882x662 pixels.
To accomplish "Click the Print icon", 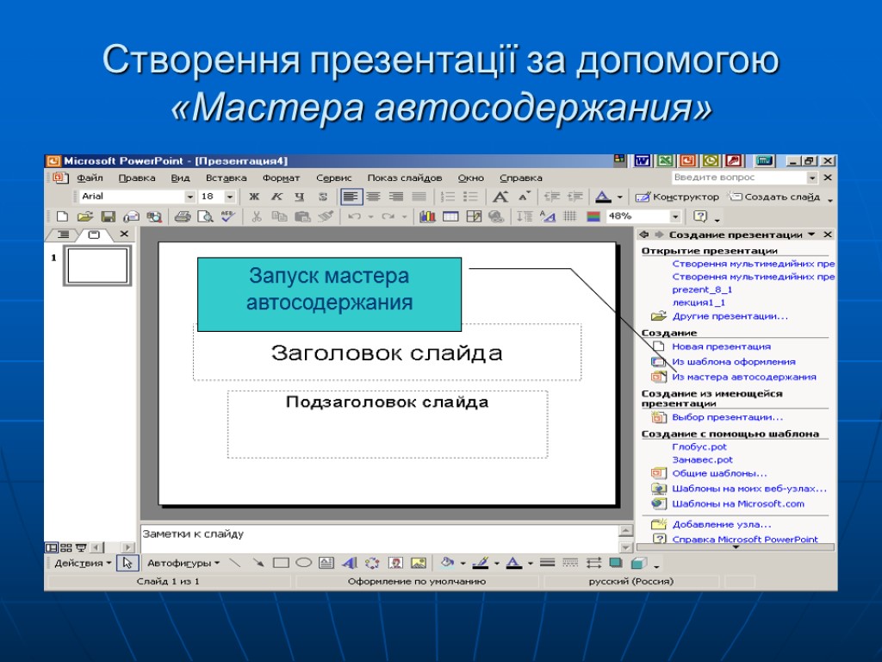I will click(182, 216).
